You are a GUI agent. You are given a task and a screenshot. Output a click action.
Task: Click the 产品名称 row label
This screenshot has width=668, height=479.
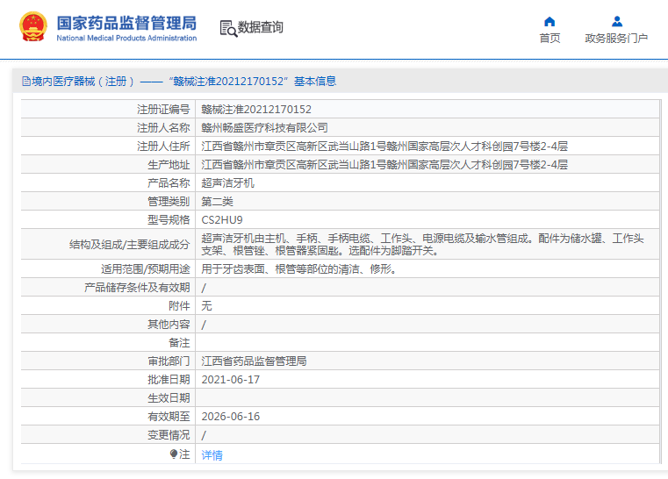(169, 183)
